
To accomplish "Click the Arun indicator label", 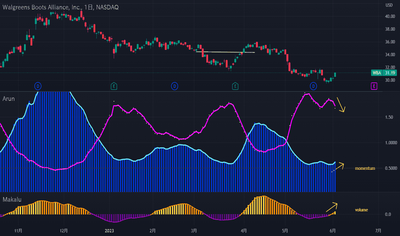I will [9, 99].
